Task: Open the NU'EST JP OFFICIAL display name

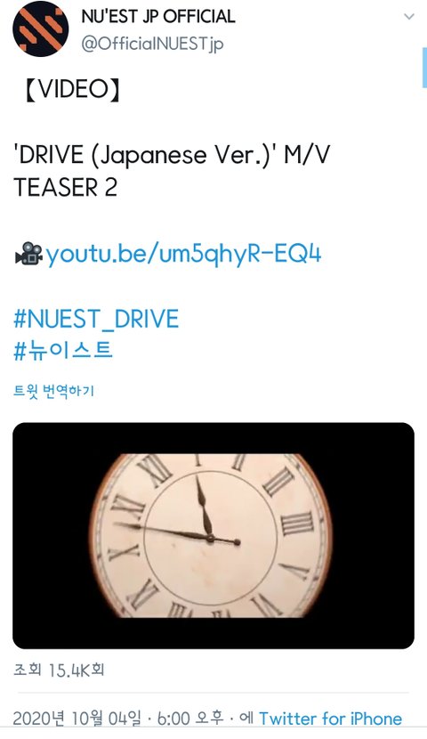Action: (x=158, y=17)
